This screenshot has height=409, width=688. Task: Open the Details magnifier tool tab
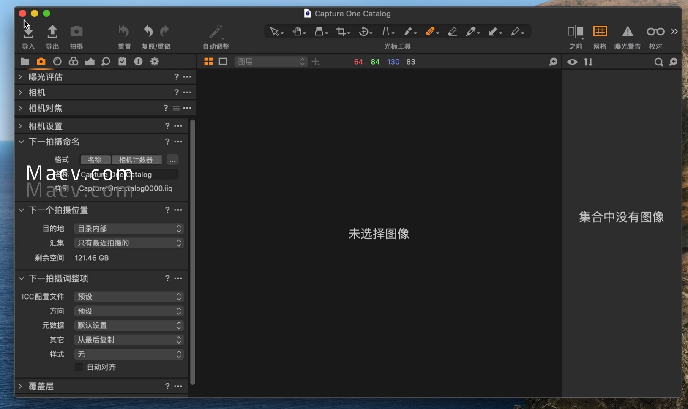coord(106,62)
